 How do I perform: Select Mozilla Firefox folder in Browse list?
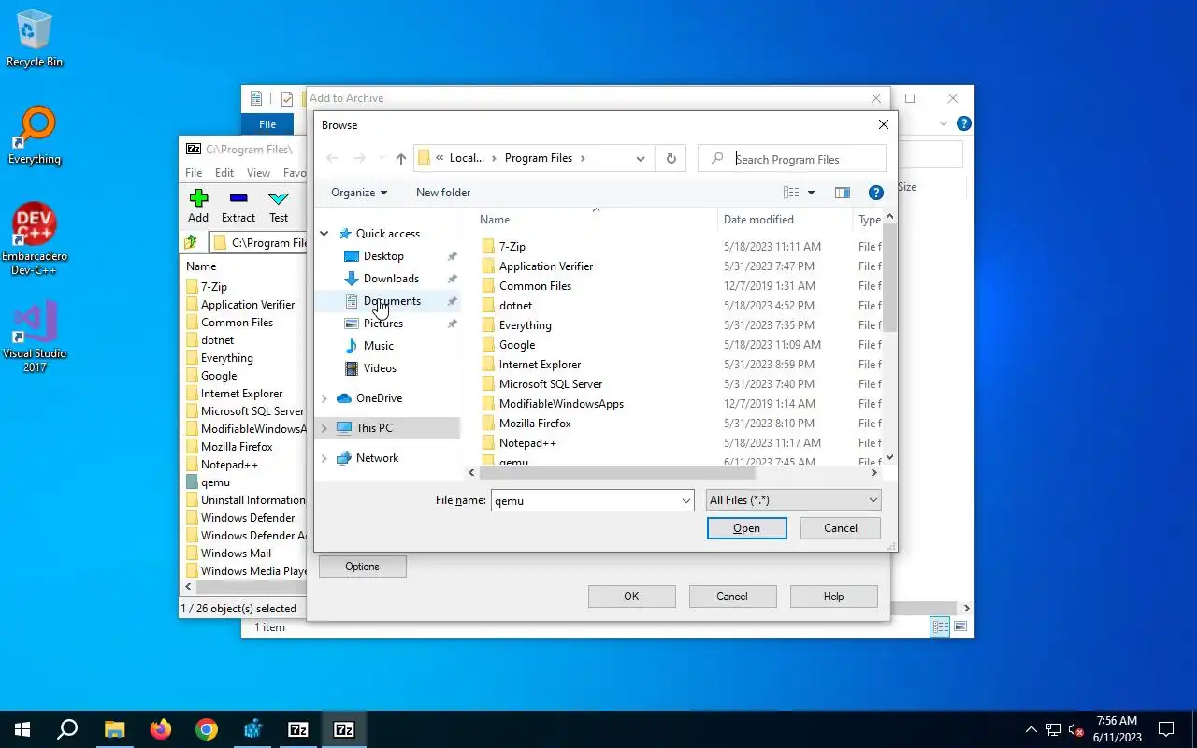tap(536, 424)
